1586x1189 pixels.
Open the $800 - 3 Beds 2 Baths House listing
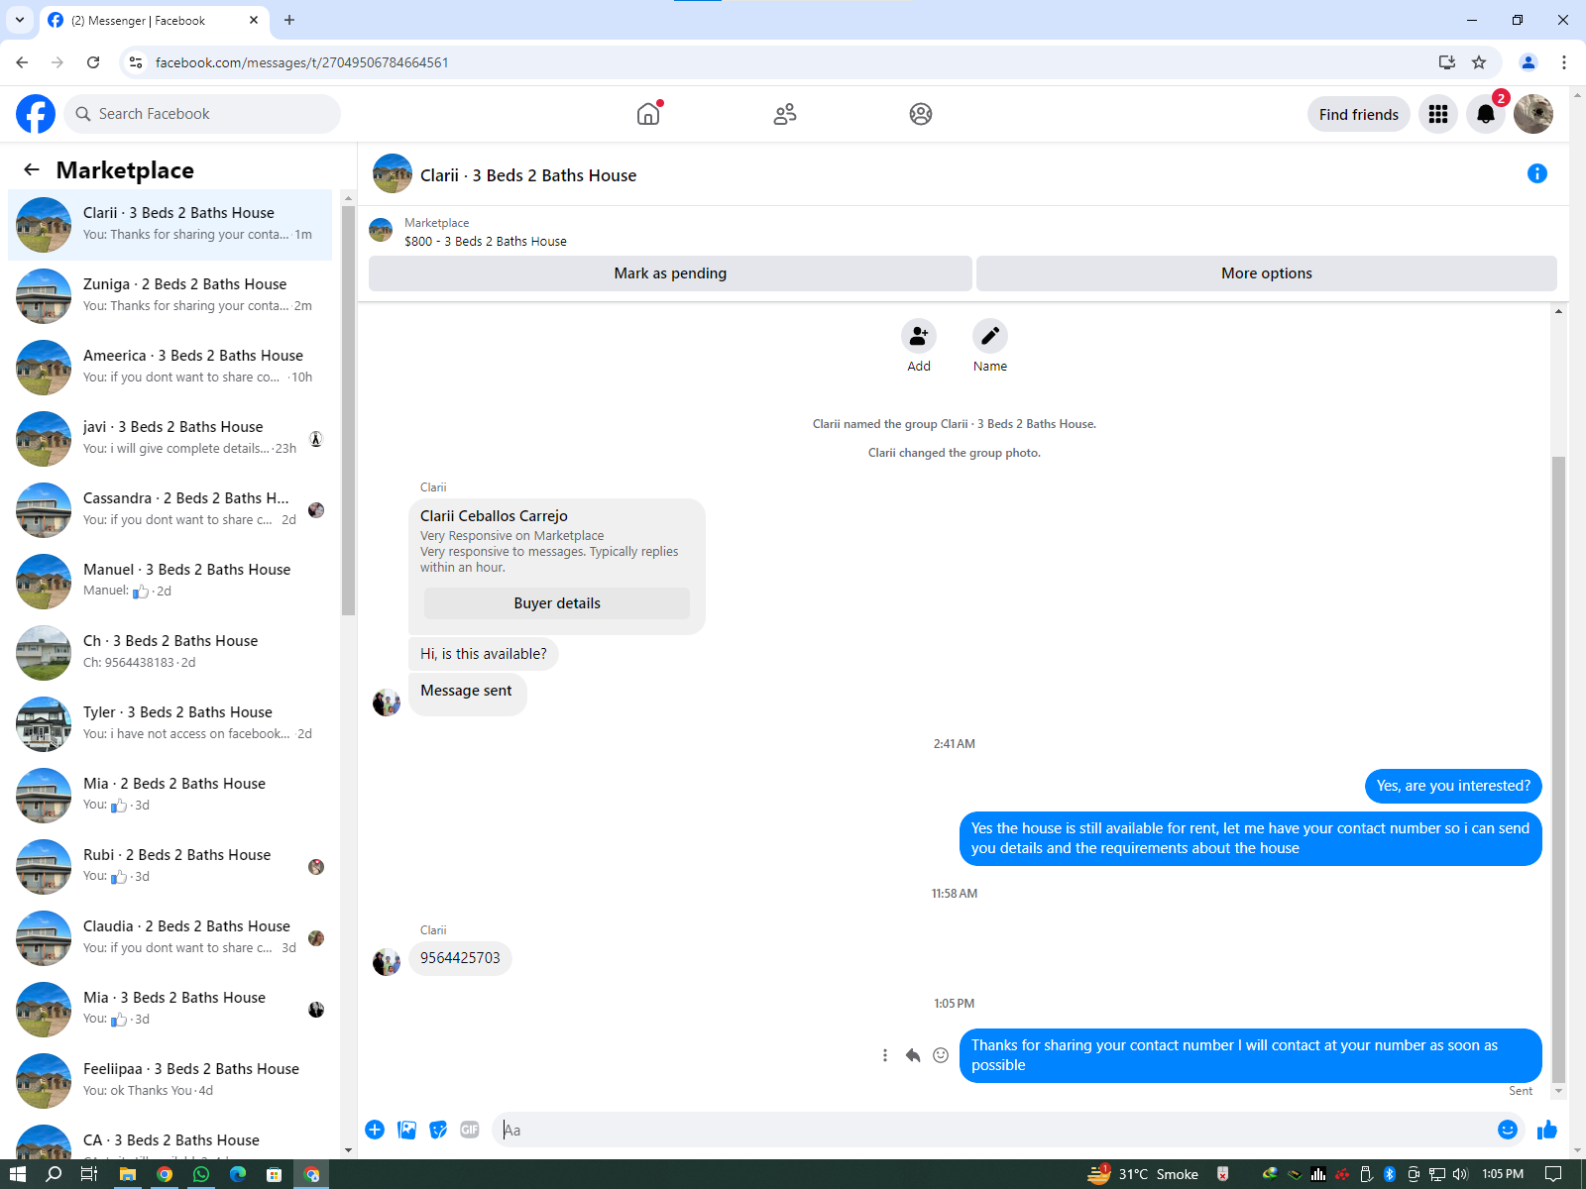(x=486, y=241)
